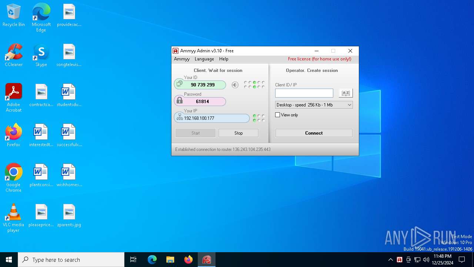Open the Ammyy menu
The height and width of the screenshot is (267, 474).
(182, 59)
